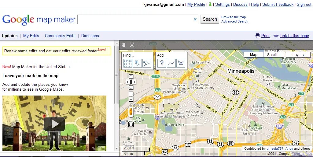This screenshot has width=313, height=157.
Task: Click the review edits notice banner
Action: [57, 51]
